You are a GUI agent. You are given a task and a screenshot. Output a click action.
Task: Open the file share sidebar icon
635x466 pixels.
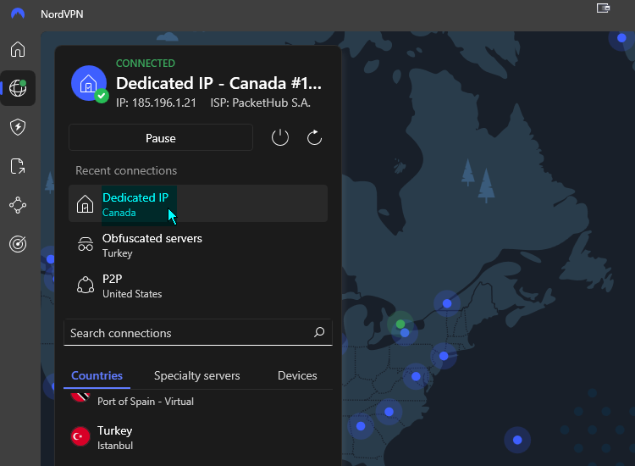(x=18, y=166)
